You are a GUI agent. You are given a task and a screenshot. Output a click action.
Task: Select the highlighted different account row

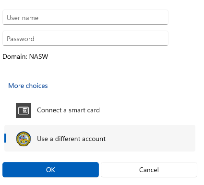[x=100, y=138]
